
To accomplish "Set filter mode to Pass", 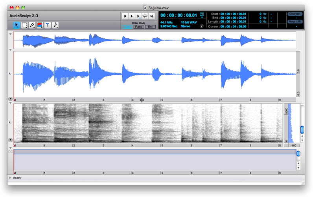I will [x=138, y=27].
